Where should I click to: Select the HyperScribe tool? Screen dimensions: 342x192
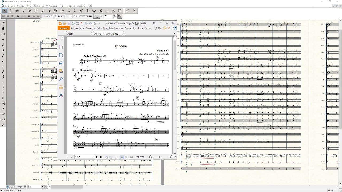coord(56,11)
